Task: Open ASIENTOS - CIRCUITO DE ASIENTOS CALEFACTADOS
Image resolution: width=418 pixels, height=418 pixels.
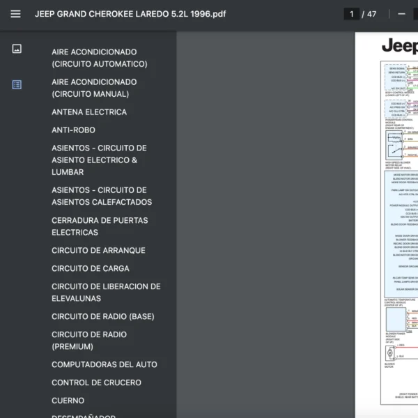Action: pyautogui.click(x=101, y=196)
